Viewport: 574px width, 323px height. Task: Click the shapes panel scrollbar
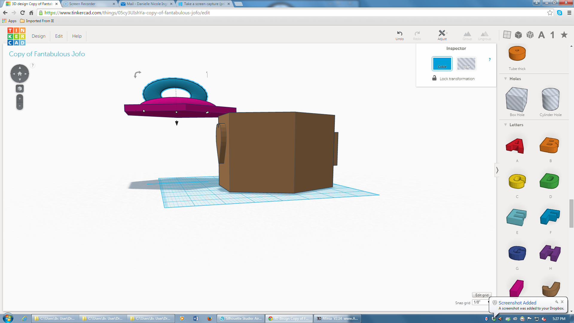coord(571,214)
